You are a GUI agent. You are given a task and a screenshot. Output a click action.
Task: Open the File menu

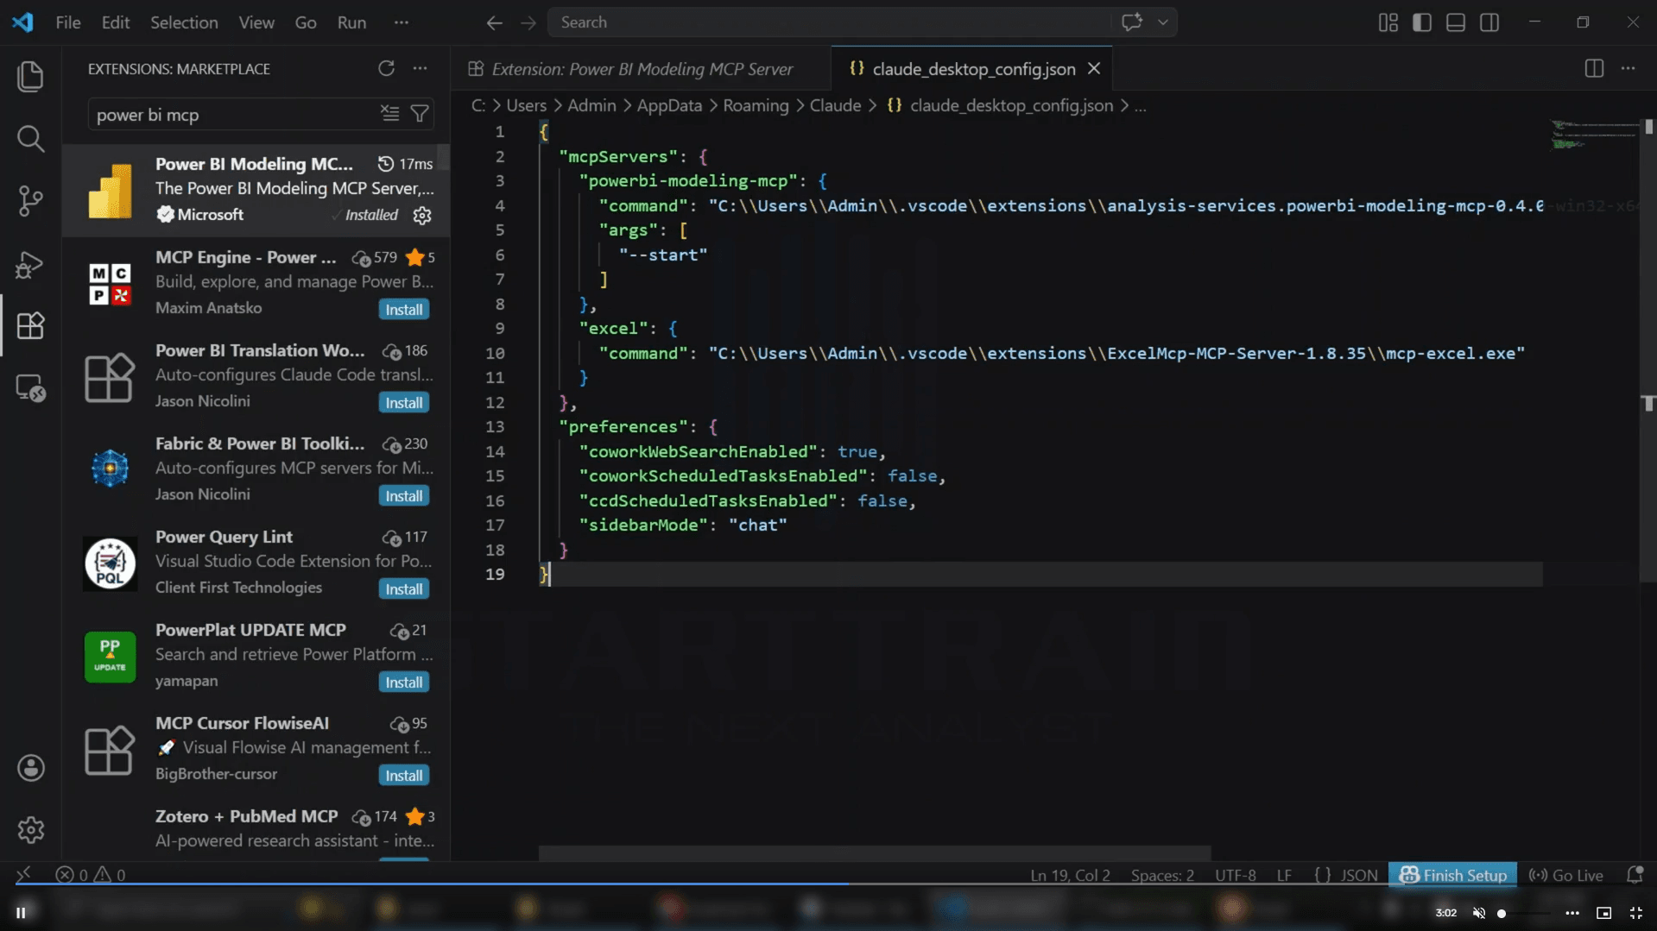click(x=68, y=22)
